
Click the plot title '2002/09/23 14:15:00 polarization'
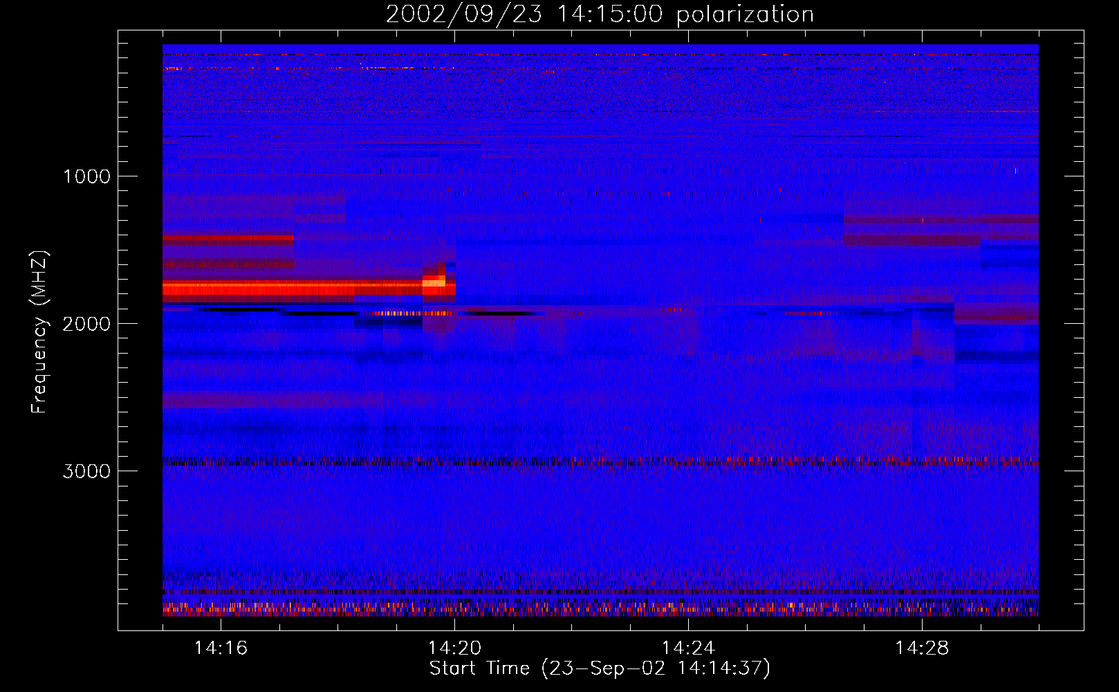point(600,15)
